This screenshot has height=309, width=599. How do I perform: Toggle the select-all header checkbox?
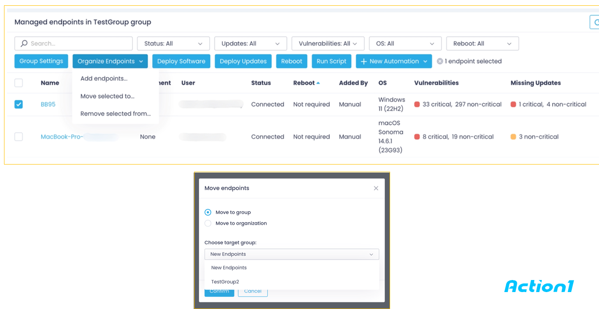(x=19, y=83)
